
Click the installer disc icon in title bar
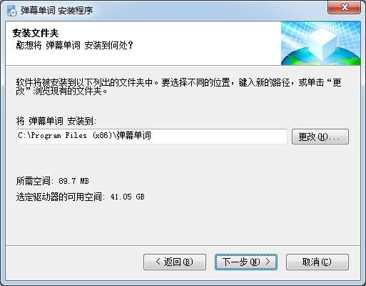(x=11, y=11)
